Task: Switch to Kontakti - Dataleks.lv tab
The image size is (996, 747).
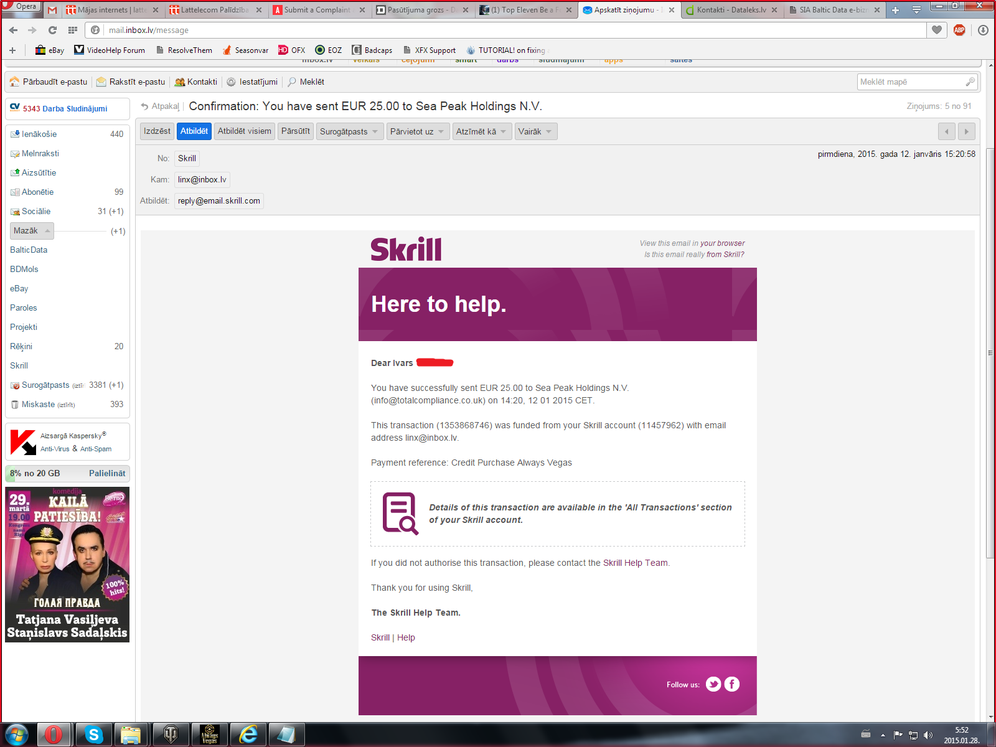Action: (x=731, y=10)
